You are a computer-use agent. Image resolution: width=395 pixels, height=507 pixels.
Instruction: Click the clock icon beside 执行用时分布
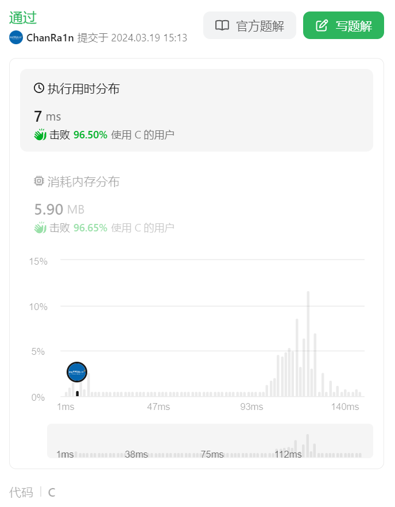38,88
